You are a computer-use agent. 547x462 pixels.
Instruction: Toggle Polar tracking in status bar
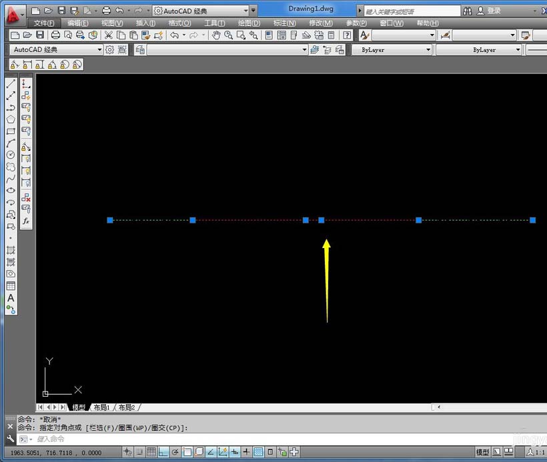(175, 452)
